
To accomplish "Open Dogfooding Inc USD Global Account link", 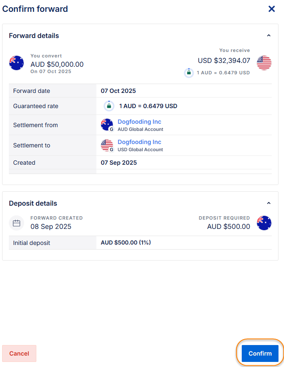I will coord(139,142).
